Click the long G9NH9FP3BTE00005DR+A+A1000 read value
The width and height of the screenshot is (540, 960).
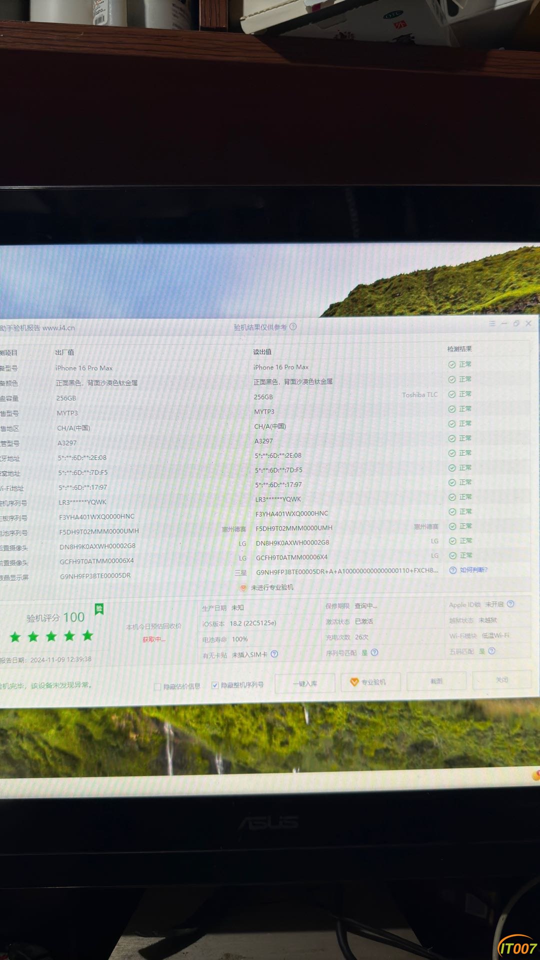[347, 571]
